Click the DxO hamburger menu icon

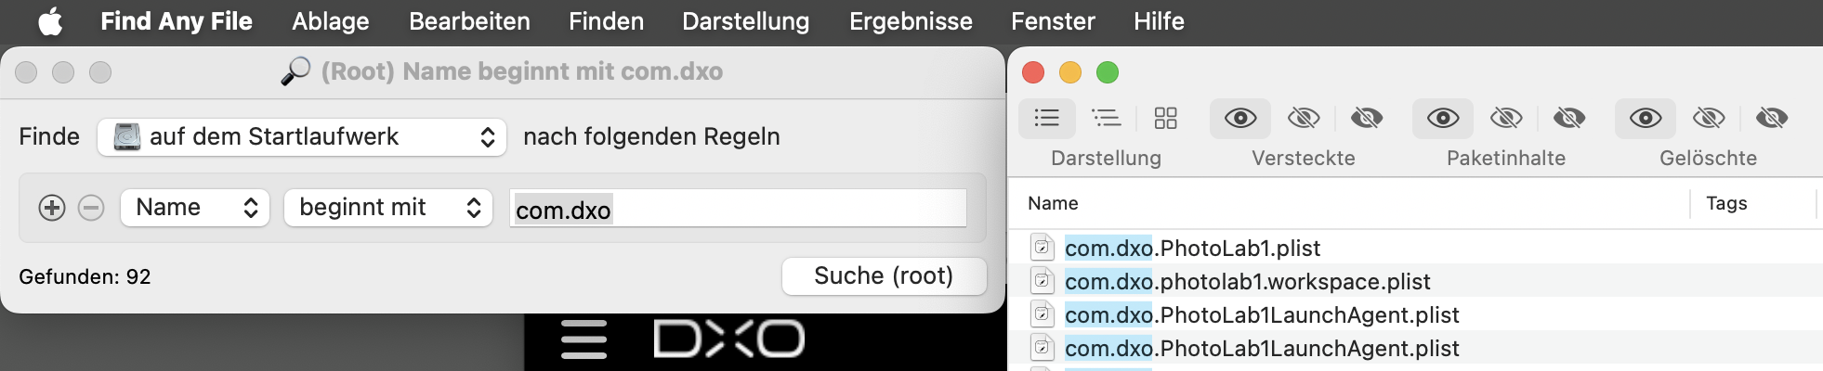point(584,339)
